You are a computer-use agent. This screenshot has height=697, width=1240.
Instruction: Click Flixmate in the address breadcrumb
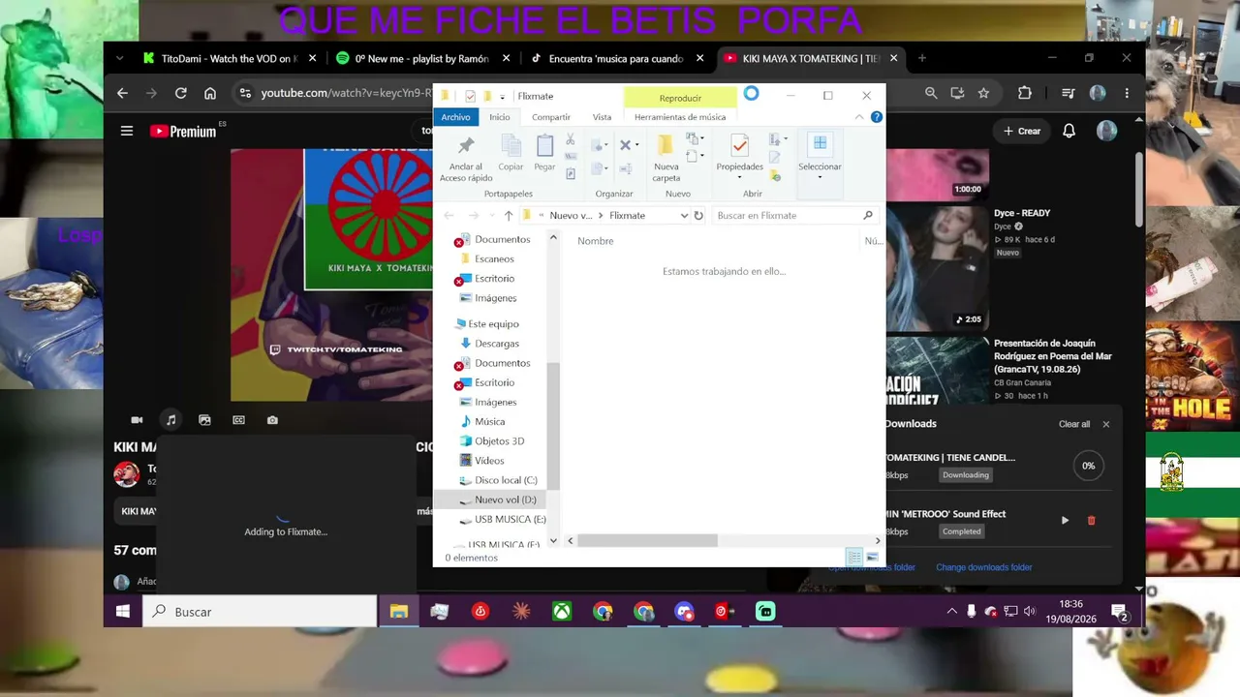(627, 216)
